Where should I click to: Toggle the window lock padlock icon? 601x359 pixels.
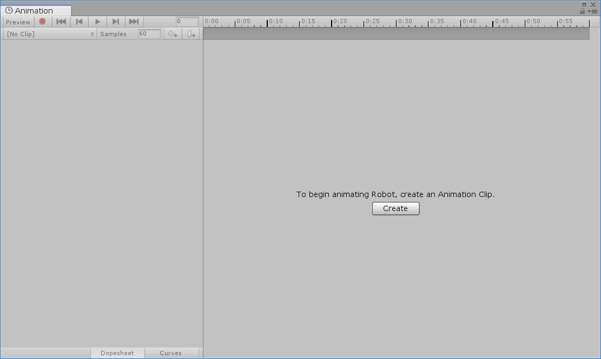(x=582, y=11)
